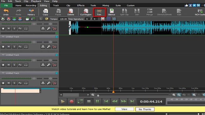205x115 pixels.
Task: Click the wrench icon on the waveform track
Action: tap(49, 28)
